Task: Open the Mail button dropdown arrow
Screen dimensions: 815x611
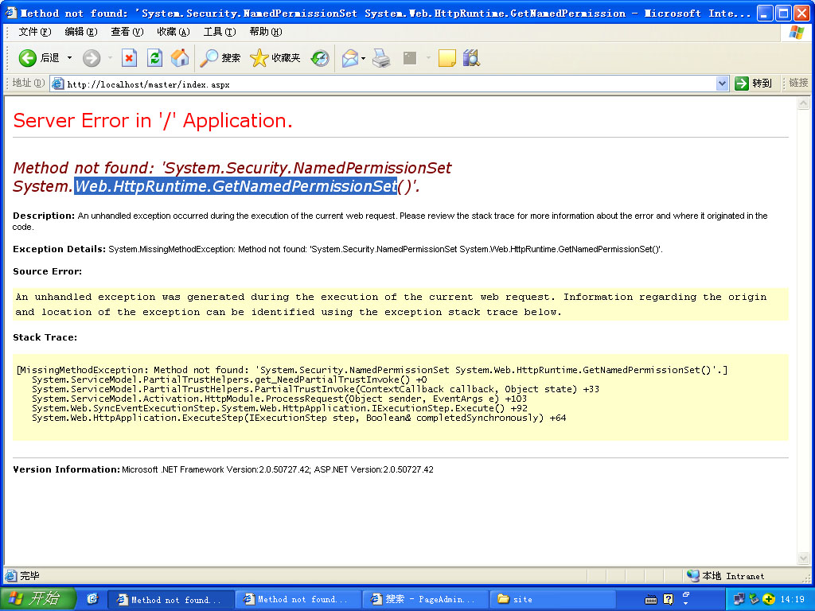Action: pyautogui.click(x=364, y=58)
